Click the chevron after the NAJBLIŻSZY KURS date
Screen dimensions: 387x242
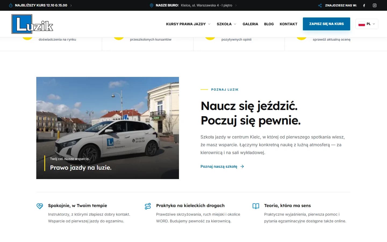point(71,5)
